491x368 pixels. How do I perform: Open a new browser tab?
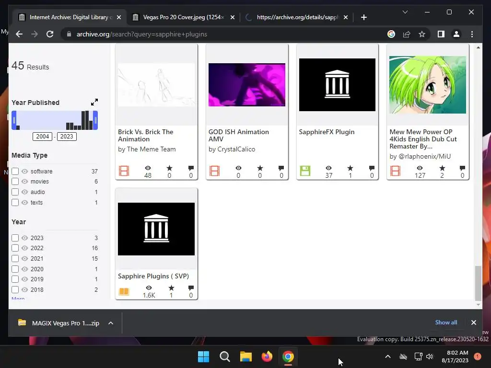click(363, 17)
